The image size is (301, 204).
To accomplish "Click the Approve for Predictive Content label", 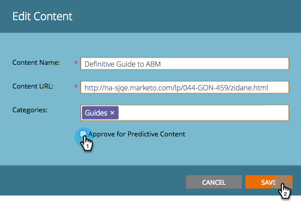I will [x=137, y=134].
